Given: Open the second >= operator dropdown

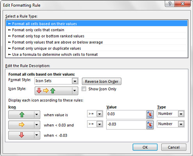Looking at the screenshot, I should [x=95, y=124].
